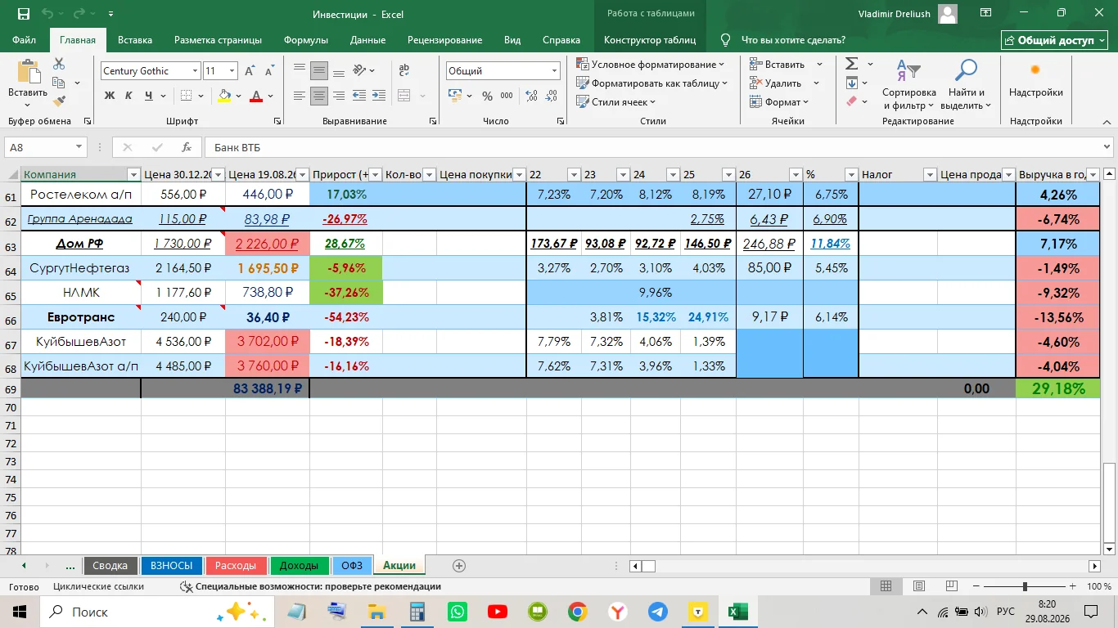
Task: Open the Формулы ribbon tab
Action: click(306, 40)
